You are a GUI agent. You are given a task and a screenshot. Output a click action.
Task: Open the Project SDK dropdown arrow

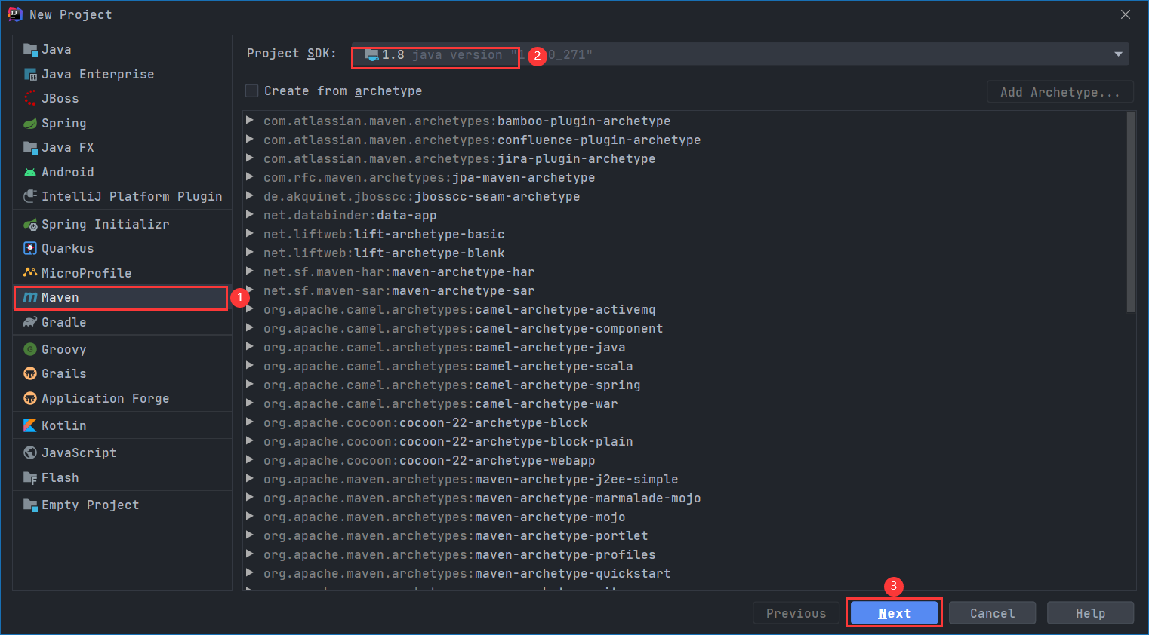[1118, 54]
